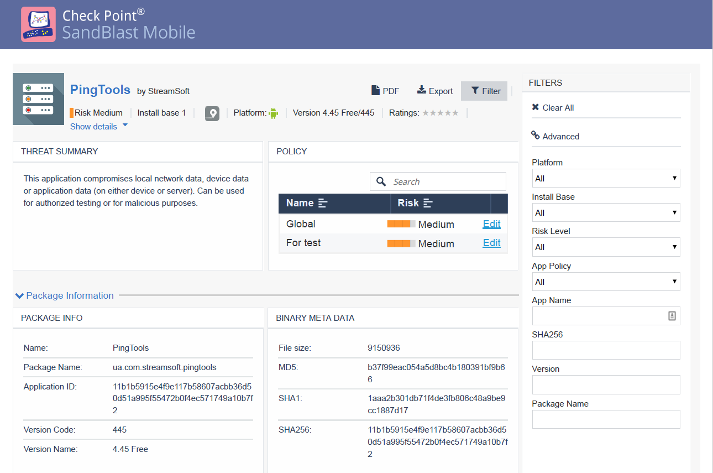Expand Show details dropdown
Screen dimensions: 713x473
coord(99,126)
